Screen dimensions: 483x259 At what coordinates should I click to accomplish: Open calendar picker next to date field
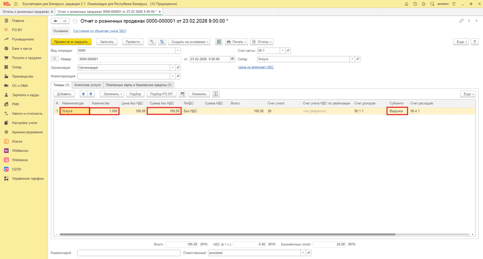tap(232, 59)
